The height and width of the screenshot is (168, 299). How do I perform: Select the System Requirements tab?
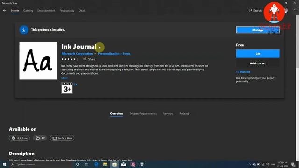[143, 114]
